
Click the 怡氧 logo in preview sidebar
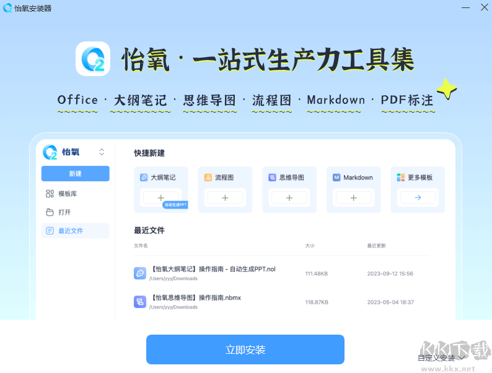point(50,152)
